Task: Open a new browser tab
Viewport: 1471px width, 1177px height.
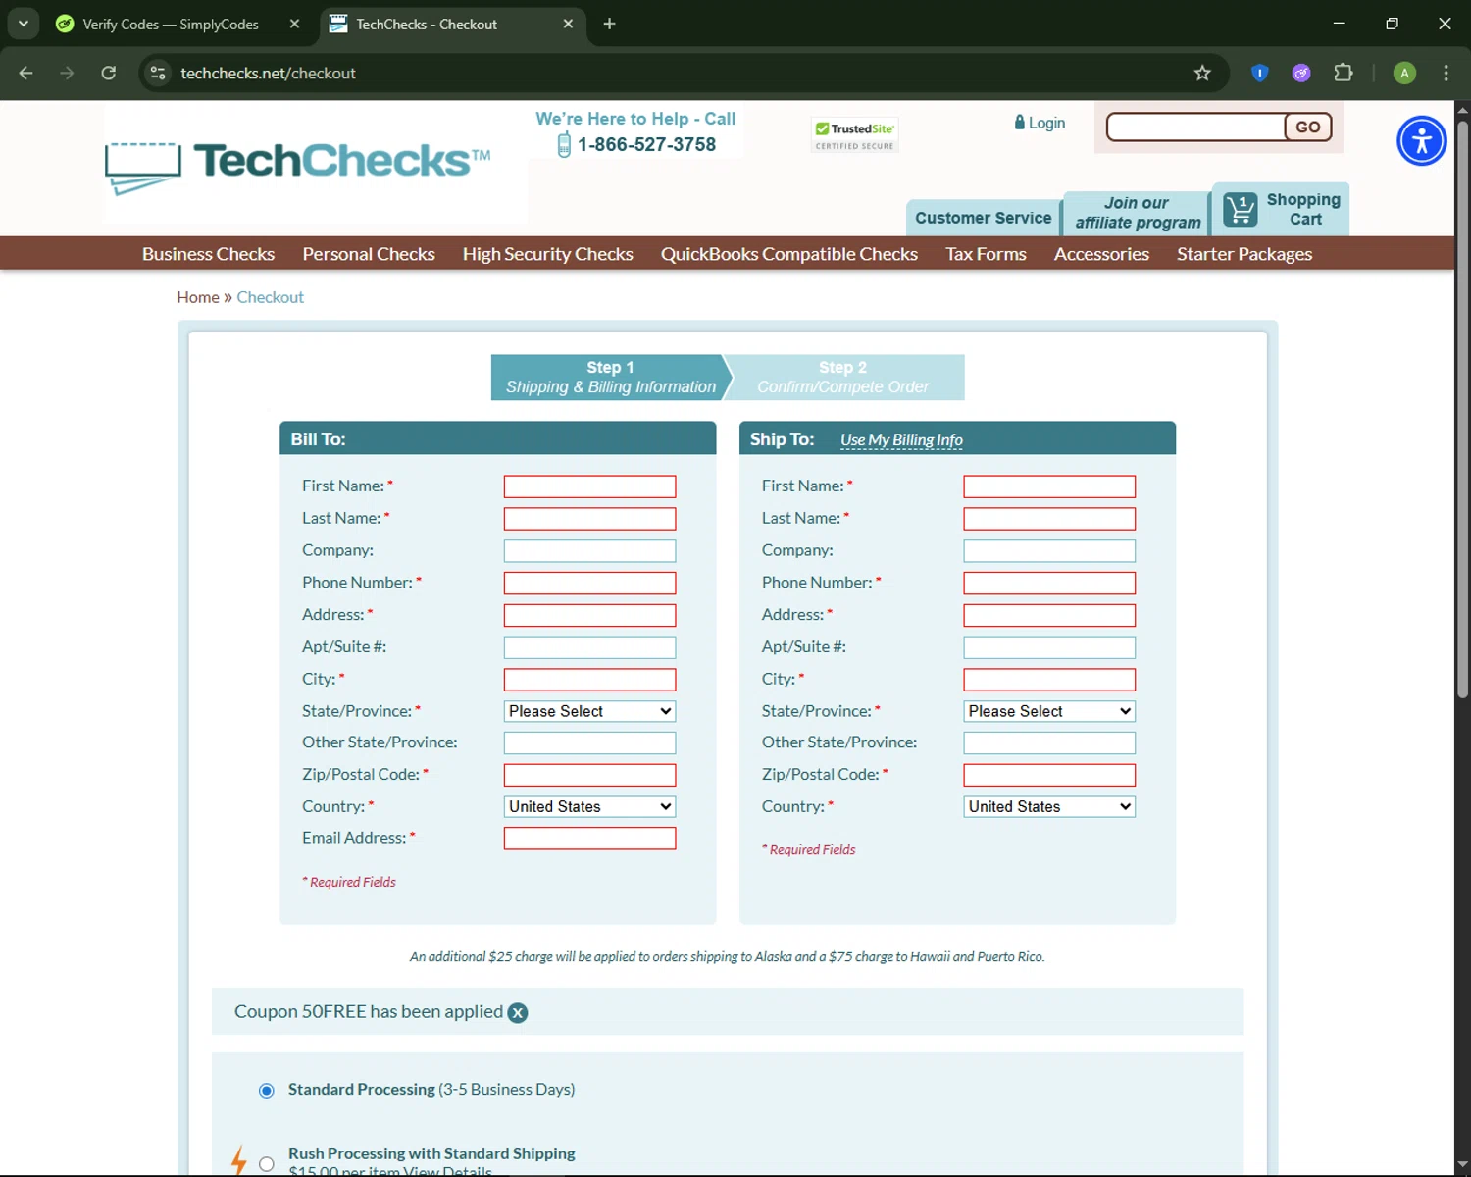Action: click(609, 24)
